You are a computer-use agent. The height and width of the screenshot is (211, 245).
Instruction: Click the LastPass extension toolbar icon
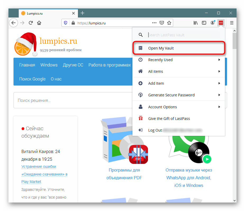click(x=221, y=23)
